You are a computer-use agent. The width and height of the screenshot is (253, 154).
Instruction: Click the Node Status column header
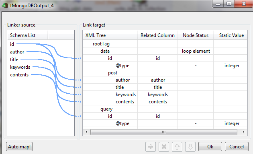[x=196, y=35]
